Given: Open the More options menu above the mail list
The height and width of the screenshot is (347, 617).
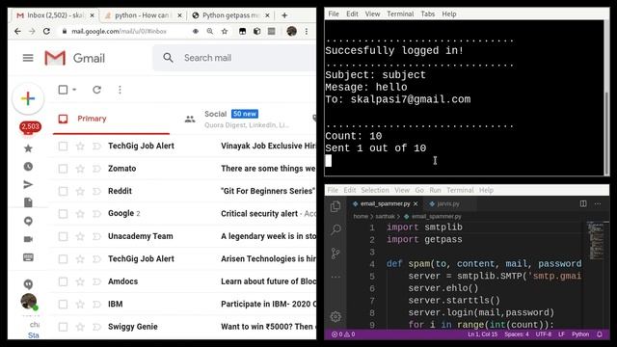Looking at the screenshot, I should point(120,90).
